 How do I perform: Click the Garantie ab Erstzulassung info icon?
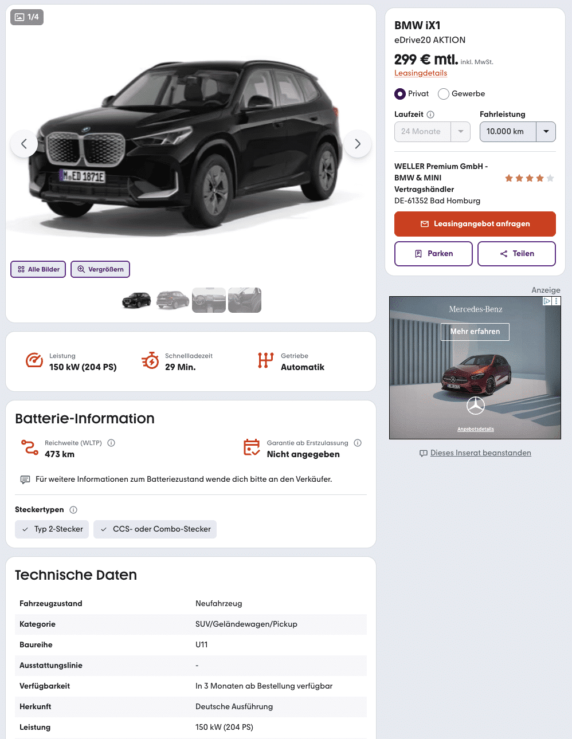click(358, 443)
